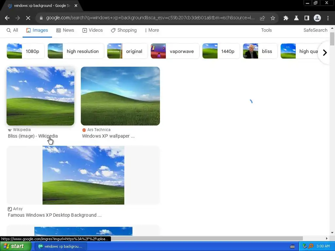Click the Ars Technica source label
Viewport: 335px width, 251px height.
(x=99, y=130)
